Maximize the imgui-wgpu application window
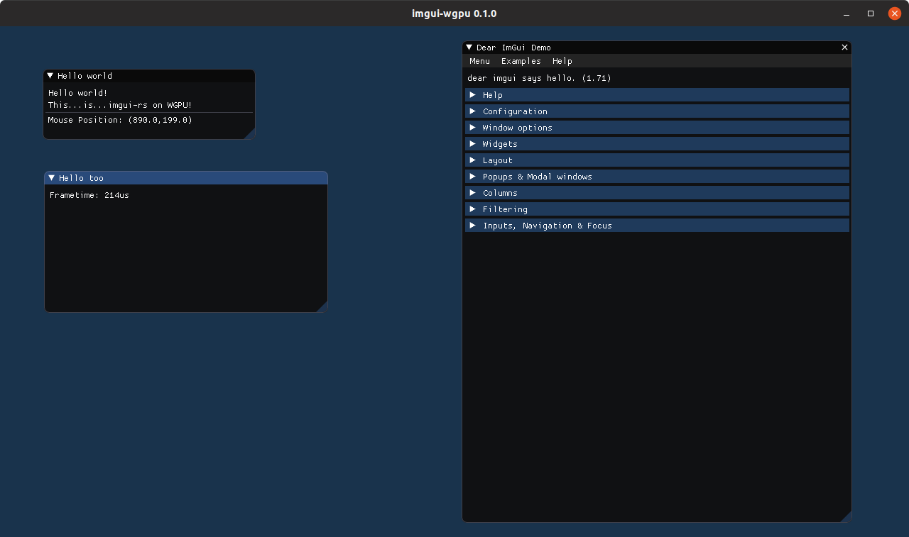909x537 pixels. pos(871,13)
